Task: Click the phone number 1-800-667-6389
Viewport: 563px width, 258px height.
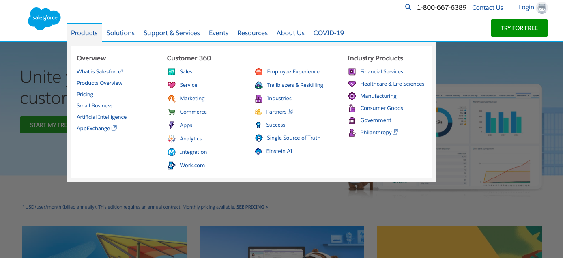Action: [442, 7]
